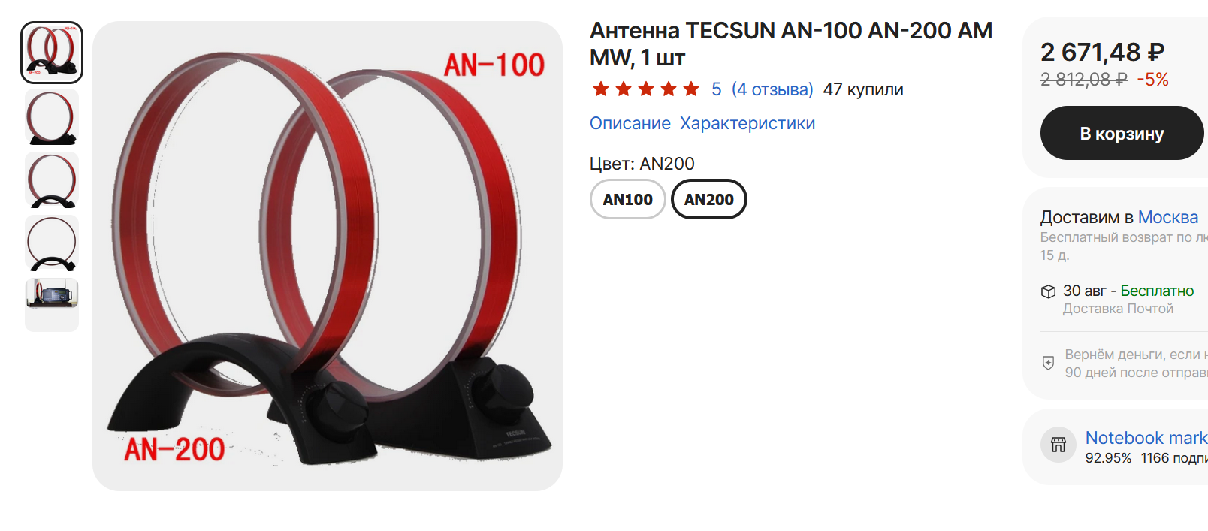1208x531 pixels.
Task: Open the Характеристики section link
Action: pos(747,123)
